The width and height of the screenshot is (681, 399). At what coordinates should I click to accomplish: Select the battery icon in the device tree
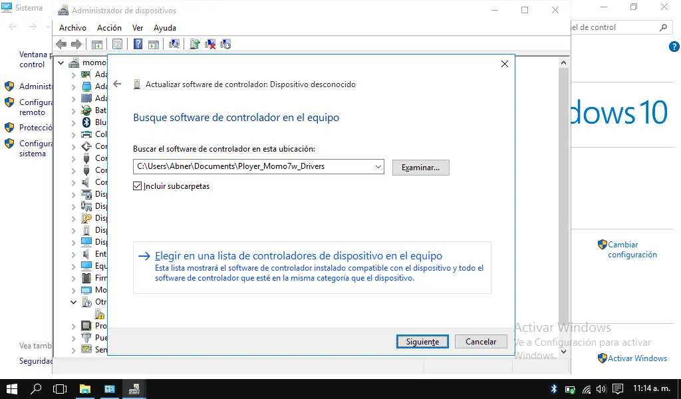point(86,110)
